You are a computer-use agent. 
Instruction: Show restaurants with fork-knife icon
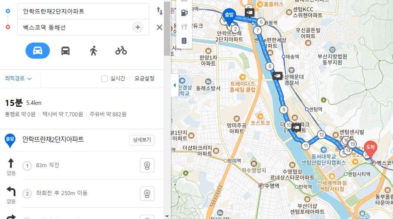[x=184, y=26]
